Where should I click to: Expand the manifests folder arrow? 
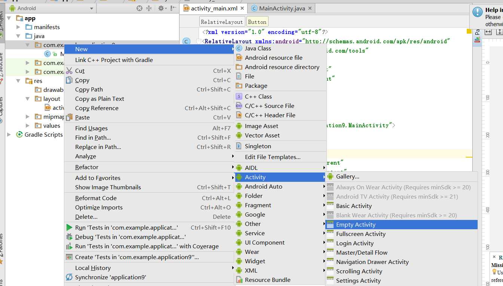coord(18,27)
